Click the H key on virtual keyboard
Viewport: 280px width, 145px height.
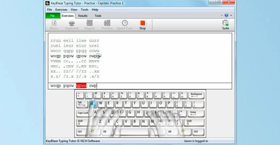139,113
